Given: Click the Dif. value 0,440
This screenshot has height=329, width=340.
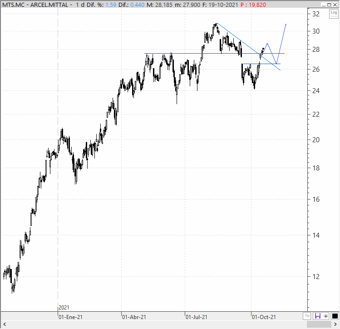Looking at the screenshot, I should tap(137, 5).
